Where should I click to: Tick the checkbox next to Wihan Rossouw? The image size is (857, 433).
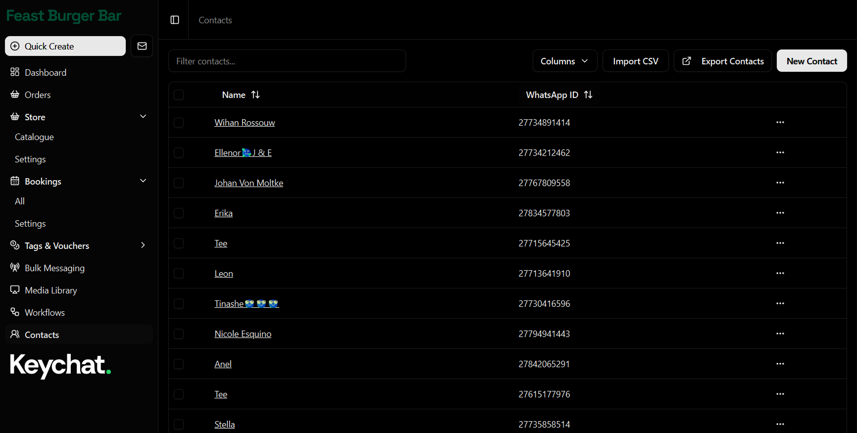click(179, 123)
